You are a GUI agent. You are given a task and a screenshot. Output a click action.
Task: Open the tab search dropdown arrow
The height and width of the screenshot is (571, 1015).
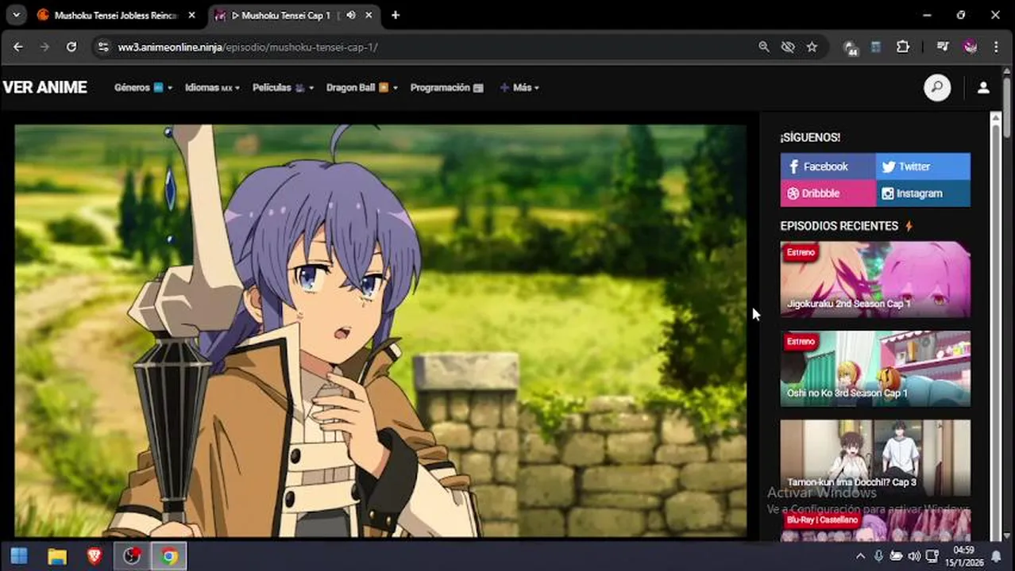click(16, 15)
